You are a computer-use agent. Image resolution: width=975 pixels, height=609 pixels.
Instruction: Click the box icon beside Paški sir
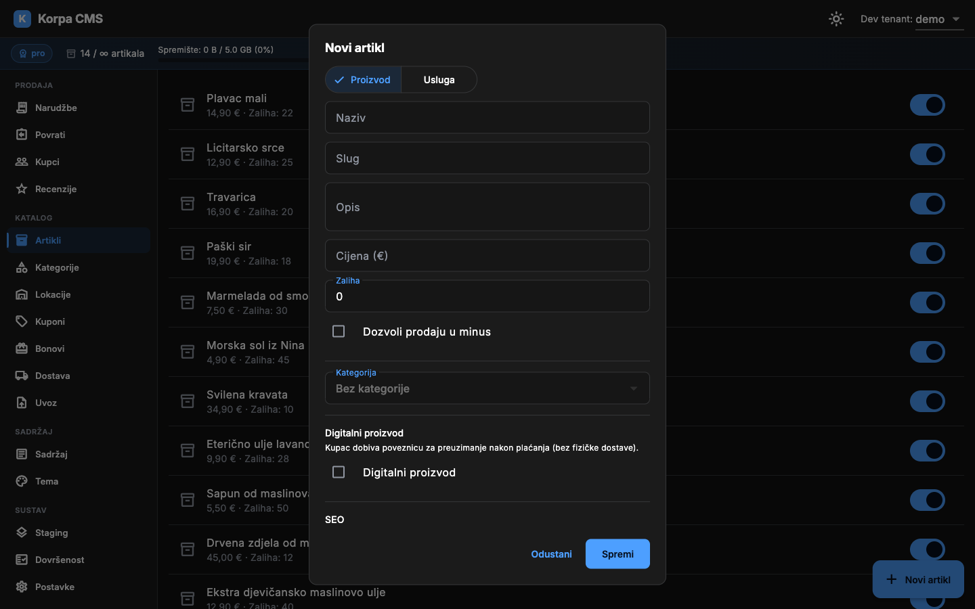pos(188,253)
